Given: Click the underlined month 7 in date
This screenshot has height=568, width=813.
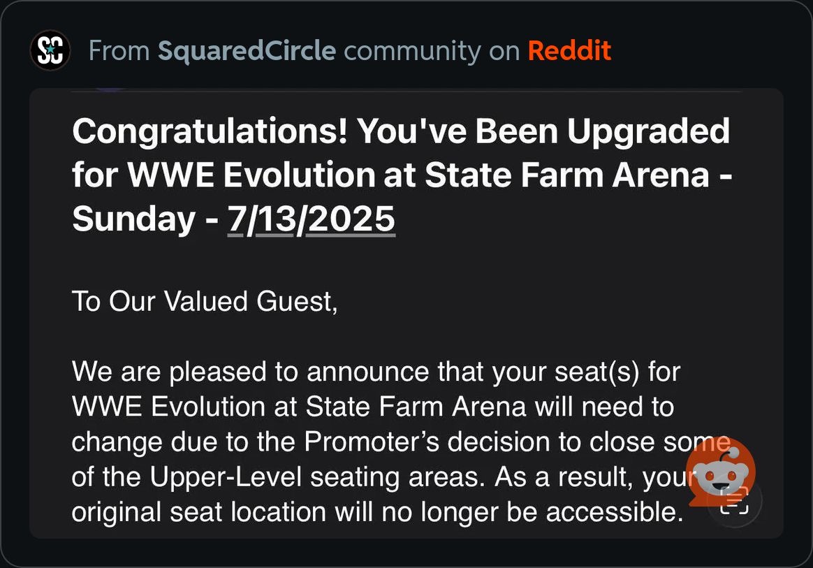Looking at the screenshot, I should coord(236,219).
